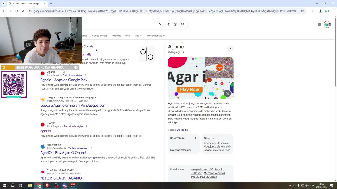
Task: Open the Windows Start menu
Action: tap(4, 186)
